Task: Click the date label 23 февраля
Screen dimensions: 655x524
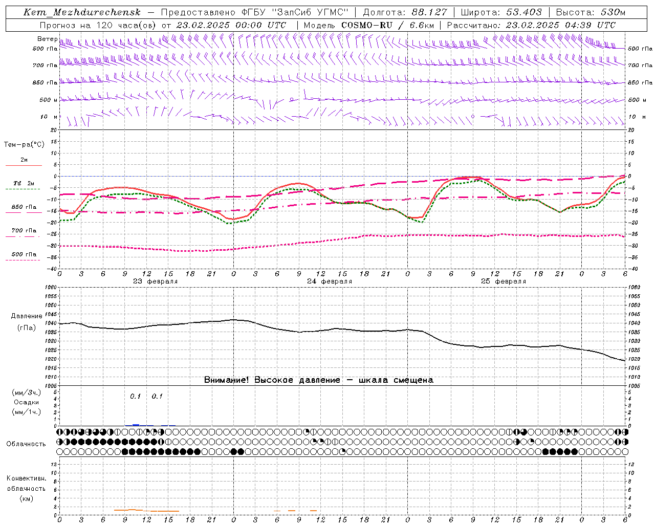Action: tap(156, 281)
